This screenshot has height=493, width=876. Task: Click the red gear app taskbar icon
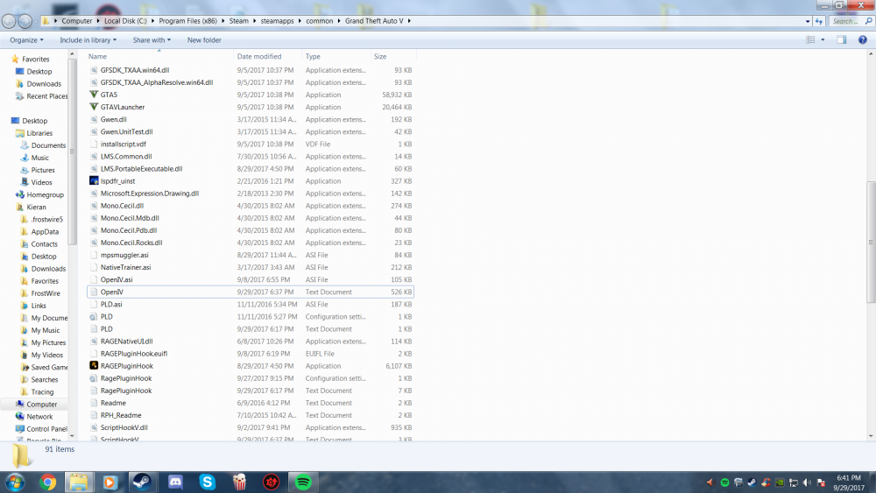tap(272, 482)
